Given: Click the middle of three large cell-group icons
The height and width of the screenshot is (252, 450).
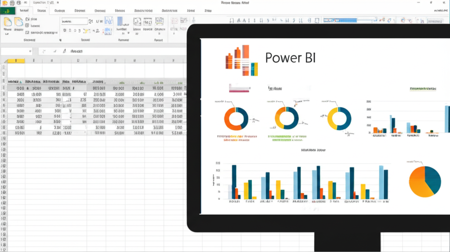Looking at the screenshot, I should tap(148, 22).
